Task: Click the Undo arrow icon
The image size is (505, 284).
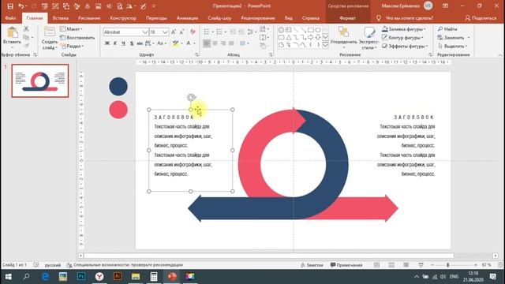Action: tap(21, 6)
